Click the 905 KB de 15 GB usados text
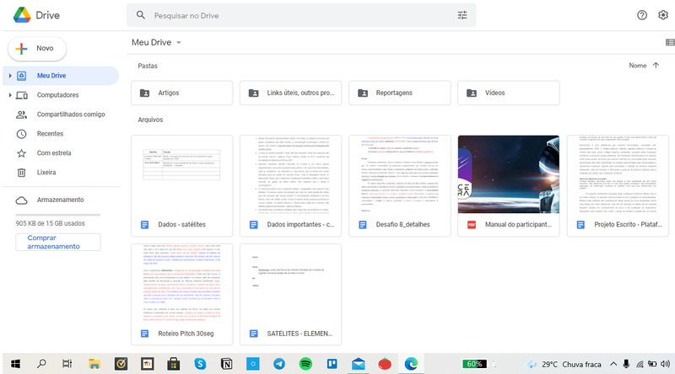 50,223
